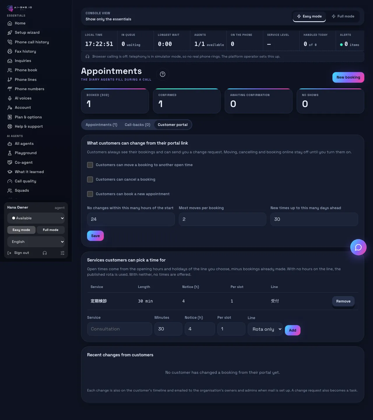Expand the Available status dropdown
The width and height of the screenshot is (373, 420).
click(x=36, y=218)
